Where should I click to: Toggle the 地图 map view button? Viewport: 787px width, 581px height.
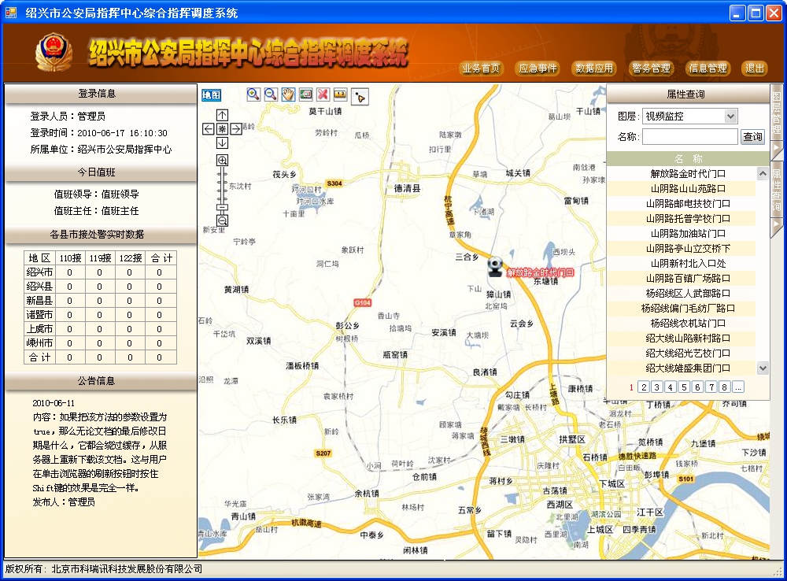(211, 95)
